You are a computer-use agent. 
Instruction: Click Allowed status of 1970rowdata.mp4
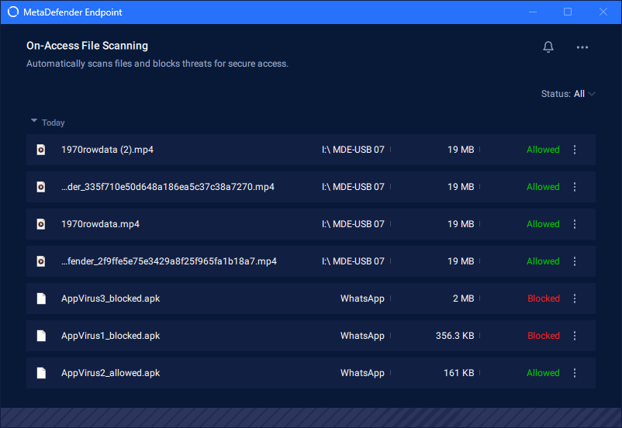click(543, 224)
